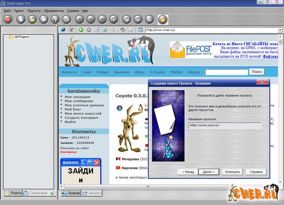
Task: Click the copy documents round toolbar button
Action: (127, 19)
